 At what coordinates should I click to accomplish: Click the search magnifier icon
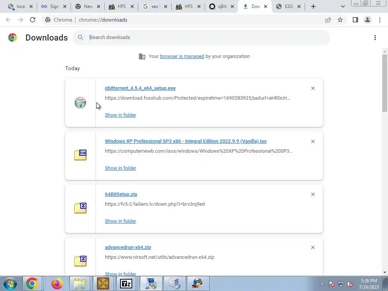(80, 38)
